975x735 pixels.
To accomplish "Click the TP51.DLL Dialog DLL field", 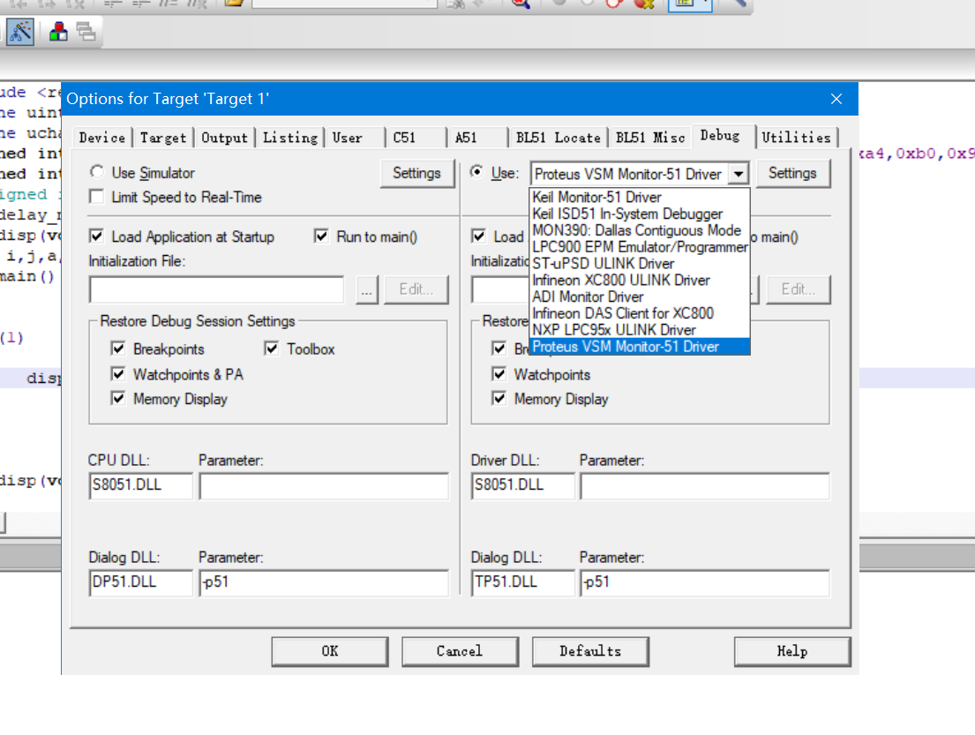I will pyautogui.click(x=523, y=582).
